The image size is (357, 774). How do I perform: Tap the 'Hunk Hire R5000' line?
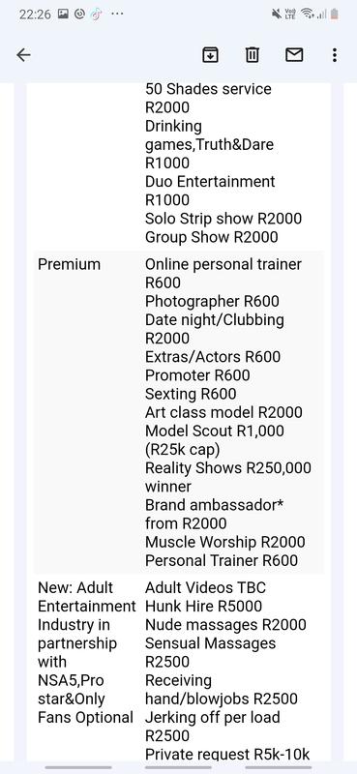point(203,607)
